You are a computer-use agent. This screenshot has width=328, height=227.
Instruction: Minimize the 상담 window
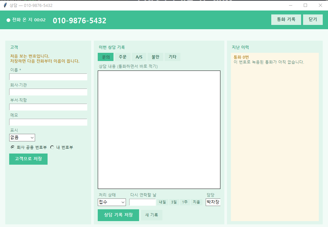pyautogui.click(x=291, y=5)
